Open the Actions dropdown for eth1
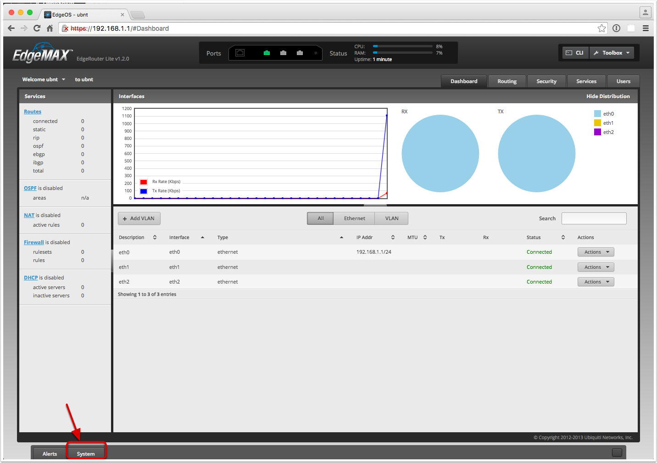 [x=596, y=267]
